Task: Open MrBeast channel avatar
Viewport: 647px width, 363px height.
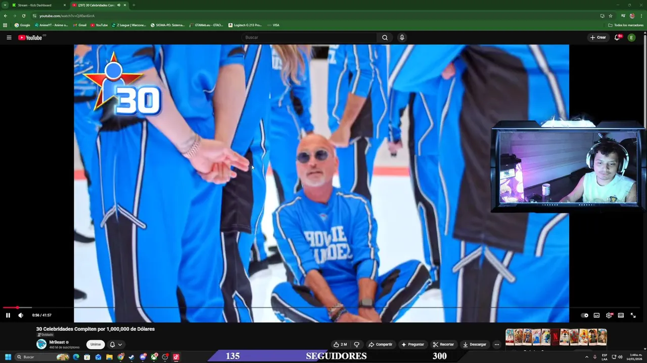Action: pyautogui.click(x=41, y=344)
